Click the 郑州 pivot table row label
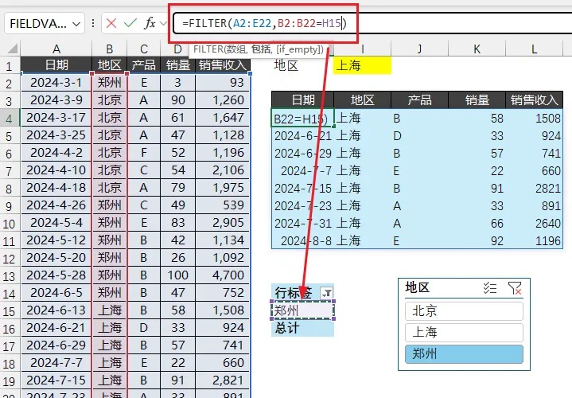The width and height of the screenshot is (572, 398). pyautogui.click(x=302, y=310)
